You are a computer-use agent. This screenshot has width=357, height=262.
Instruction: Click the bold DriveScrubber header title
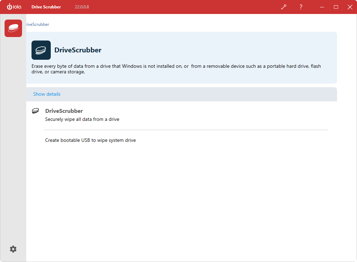pyautogui.click(x=78, y=50)
